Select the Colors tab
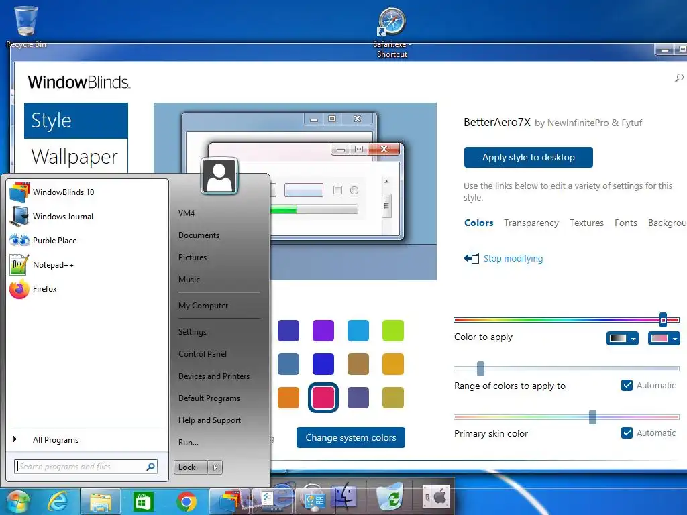This screenshot has height=515, width=687. [x=478, y=223]
